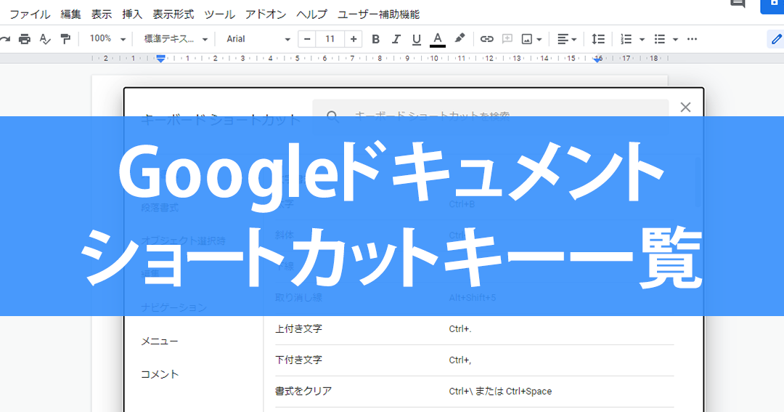Click the font size field showing 11
Viewport: 784px width, 412px height.
click(x=330, y=39)
